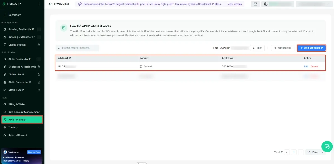334x164 pixels.
Task: Click the Billing & Wallet icon
Action: (5, 104)
